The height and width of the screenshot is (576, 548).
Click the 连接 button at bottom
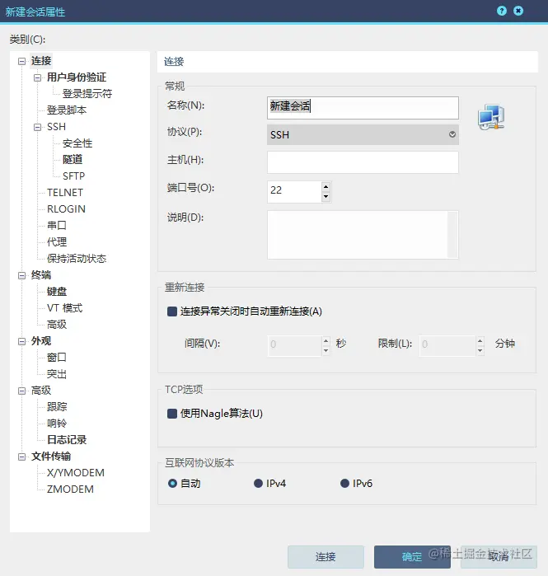[326, 557]
